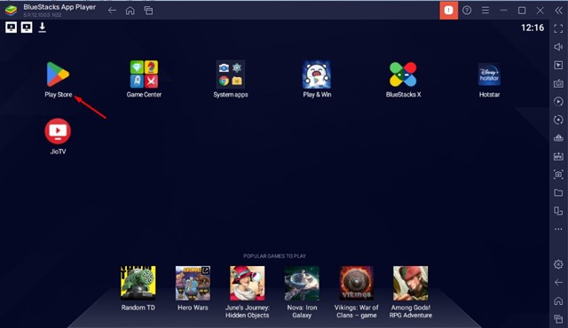The height and width of the screenshot is (328, 568).
Task: Launch BlueStacks X
Action: coord(403,74)
